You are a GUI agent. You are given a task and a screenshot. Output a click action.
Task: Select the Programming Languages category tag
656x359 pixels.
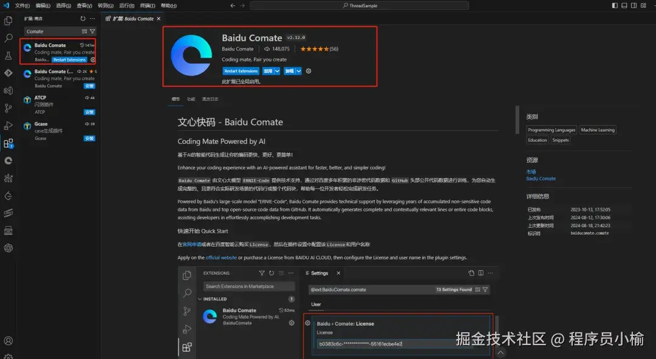(x=552, y=130)
